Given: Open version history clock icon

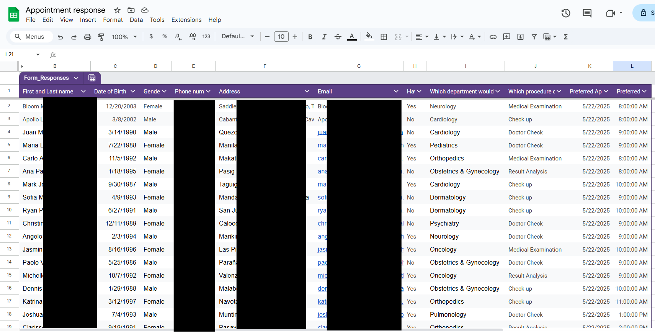Looking at the screenshot, I should click(x=566, y=13).
